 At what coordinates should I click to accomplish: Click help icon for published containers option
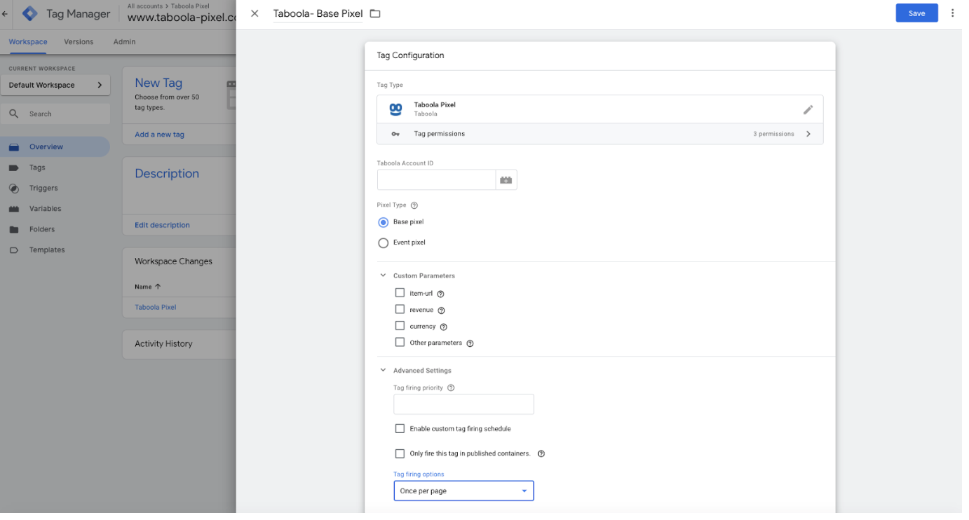pos(541,453)
